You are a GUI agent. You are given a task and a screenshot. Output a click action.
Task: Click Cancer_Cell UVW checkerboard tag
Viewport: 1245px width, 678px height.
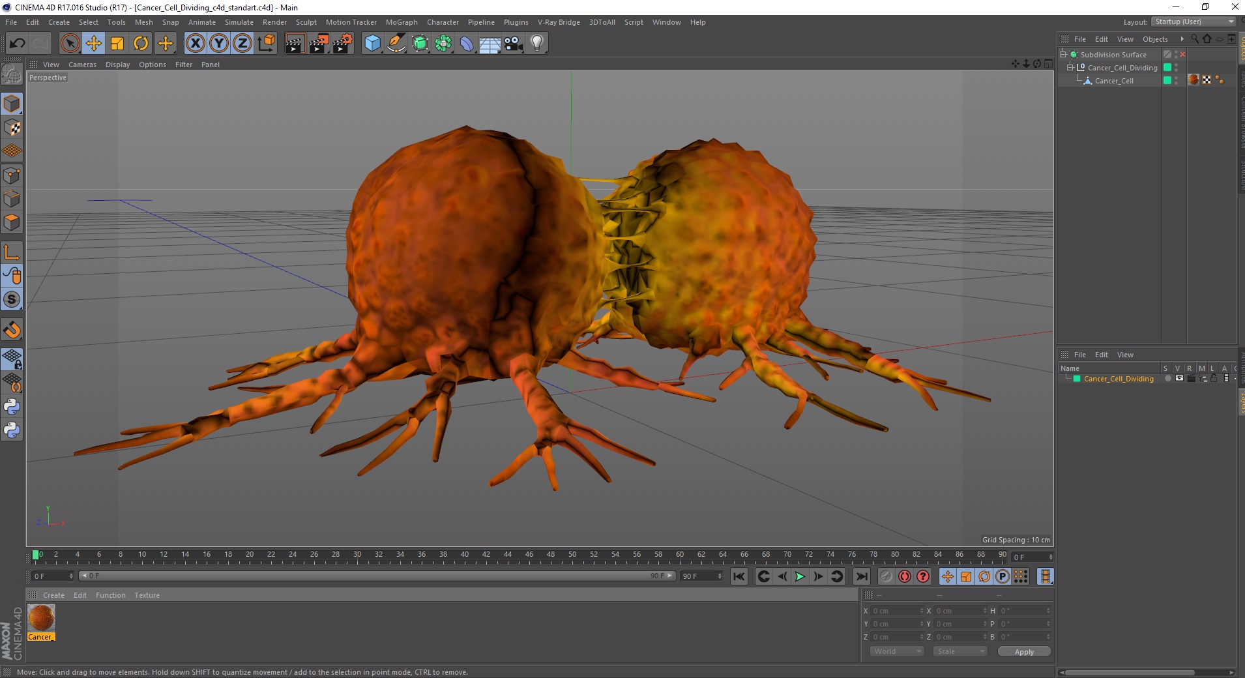pyautogui.click(x=1207, y=80)
